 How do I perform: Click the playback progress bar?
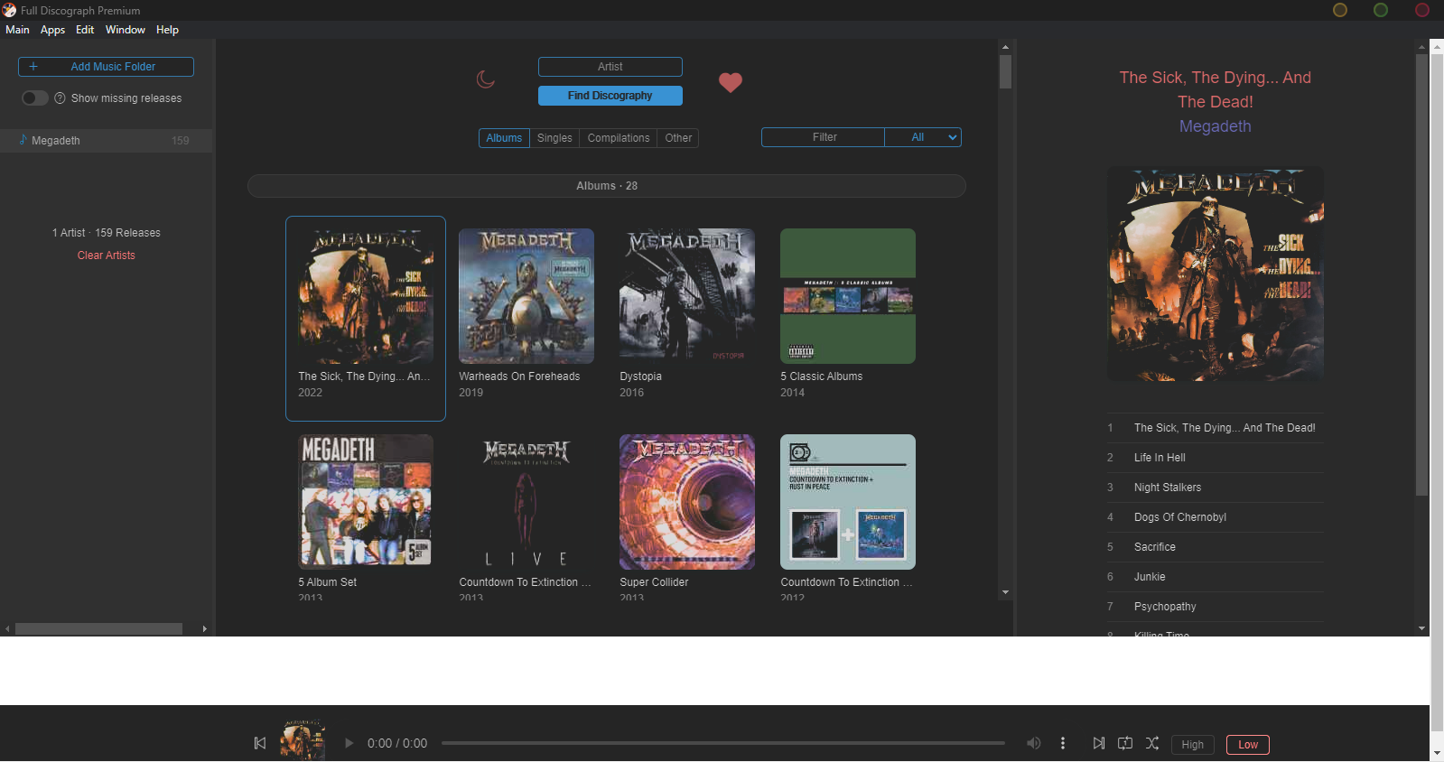pyautogui.click(x=722, y=743)
